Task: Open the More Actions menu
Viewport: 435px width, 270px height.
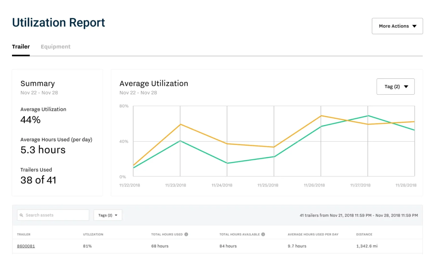Action: pos(397,26)
